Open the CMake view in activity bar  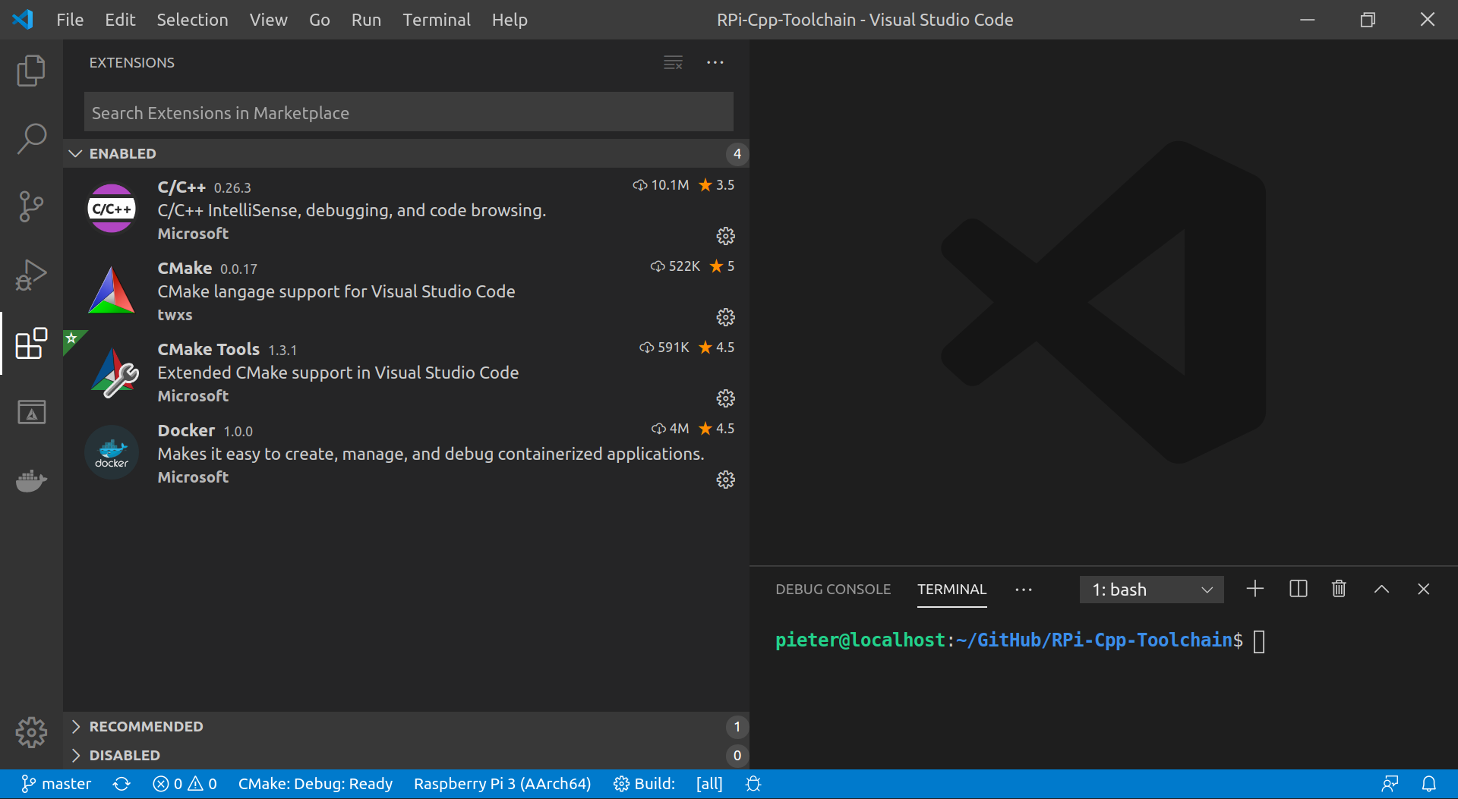[31, 412]
